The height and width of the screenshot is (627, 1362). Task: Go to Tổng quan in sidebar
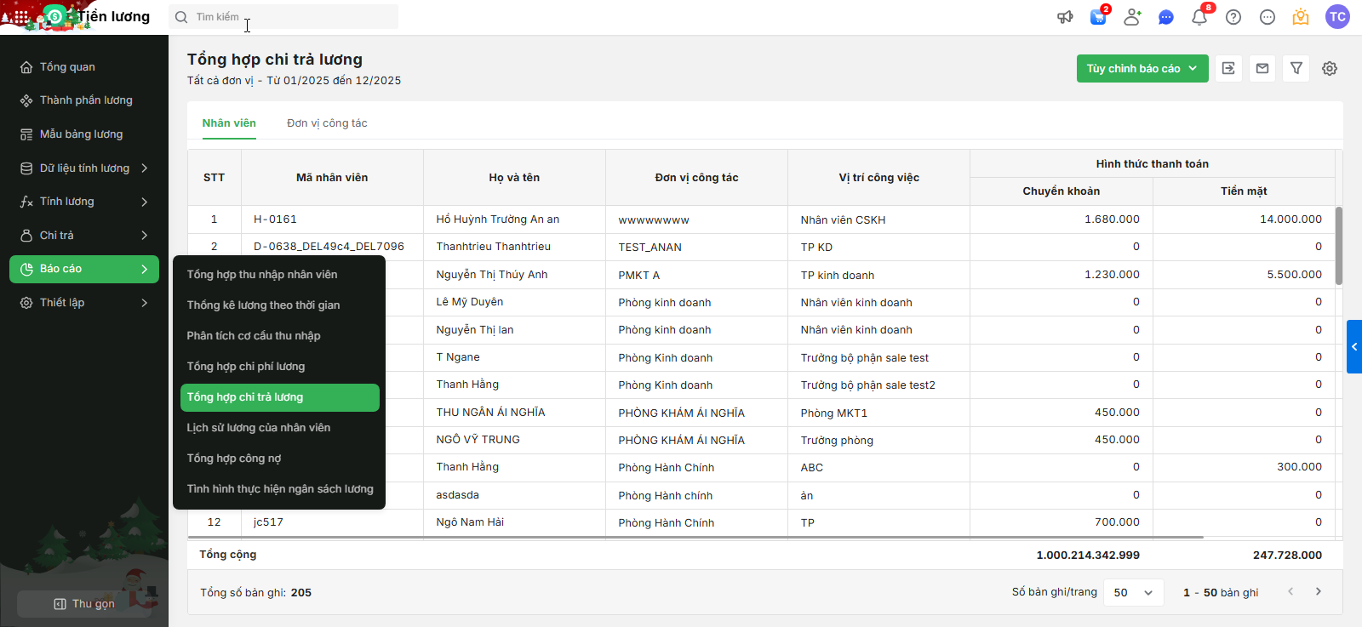[x=84, y=67]
